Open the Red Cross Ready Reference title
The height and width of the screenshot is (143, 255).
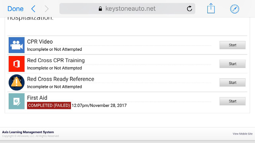click(x=60, y=79)
